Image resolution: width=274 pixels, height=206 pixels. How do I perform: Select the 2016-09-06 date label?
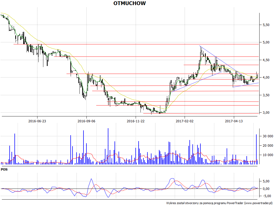point(86,121)
